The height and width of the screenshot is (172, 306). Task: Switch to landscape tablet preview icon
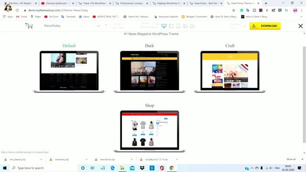tap(171, 26)
